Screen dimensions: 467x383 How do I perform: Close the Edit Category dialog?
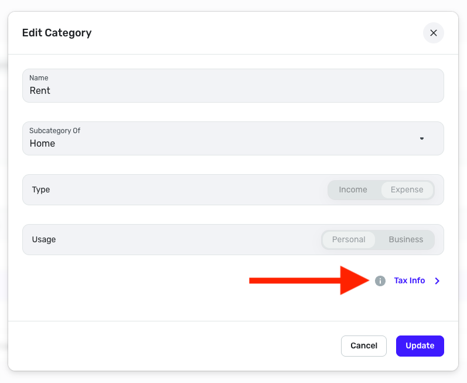[x=434, y=33]
